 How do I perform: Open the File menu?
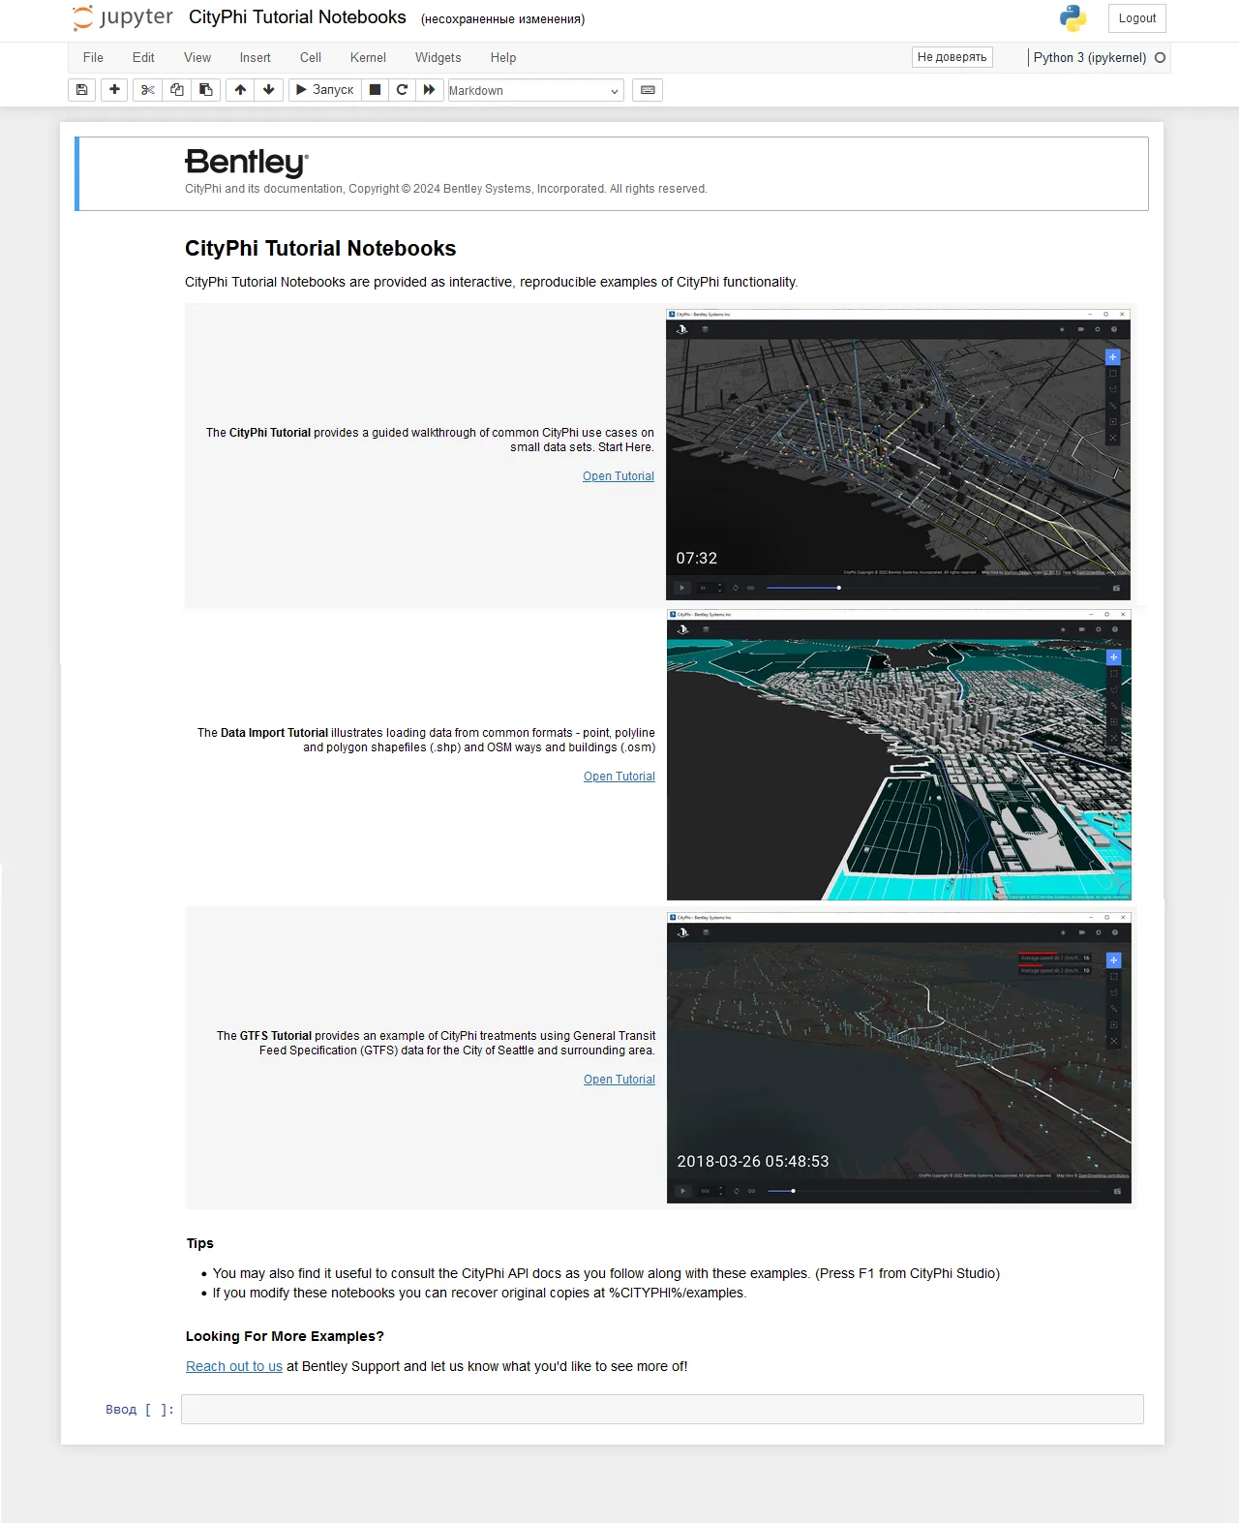(x=93, y=57)
